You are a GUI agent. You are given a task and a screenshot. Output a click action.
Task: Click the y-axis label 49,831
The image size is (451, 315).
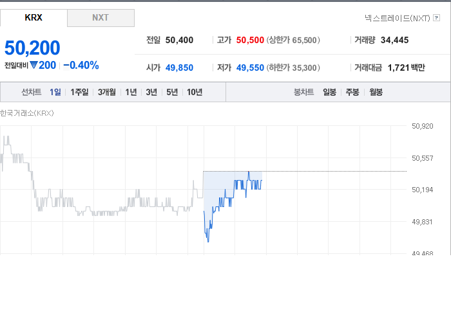click(422, 222)
